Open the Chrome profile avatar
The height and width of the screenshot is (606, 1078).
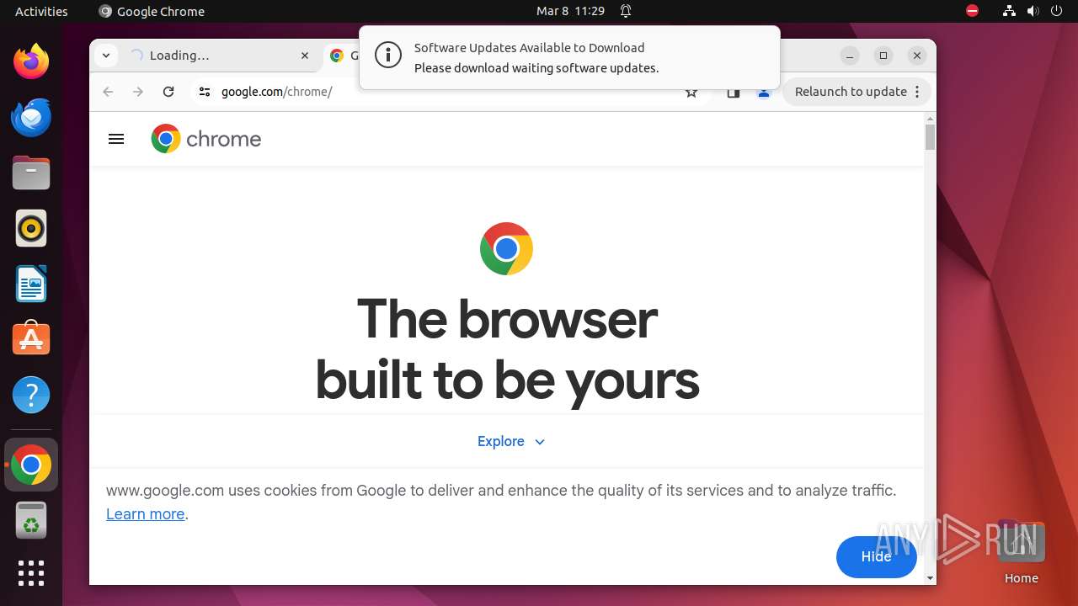[x=764, y=92]
